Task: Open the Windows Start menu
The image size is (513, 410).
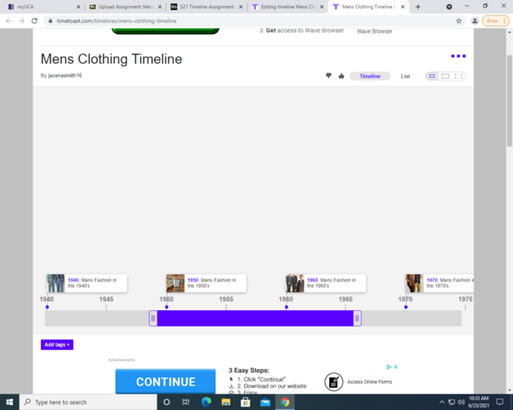Action: (x=9, y=401)
